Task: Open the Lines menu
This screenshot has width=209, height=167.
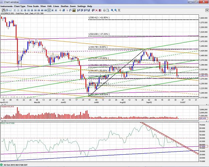Action: [56, 6]
